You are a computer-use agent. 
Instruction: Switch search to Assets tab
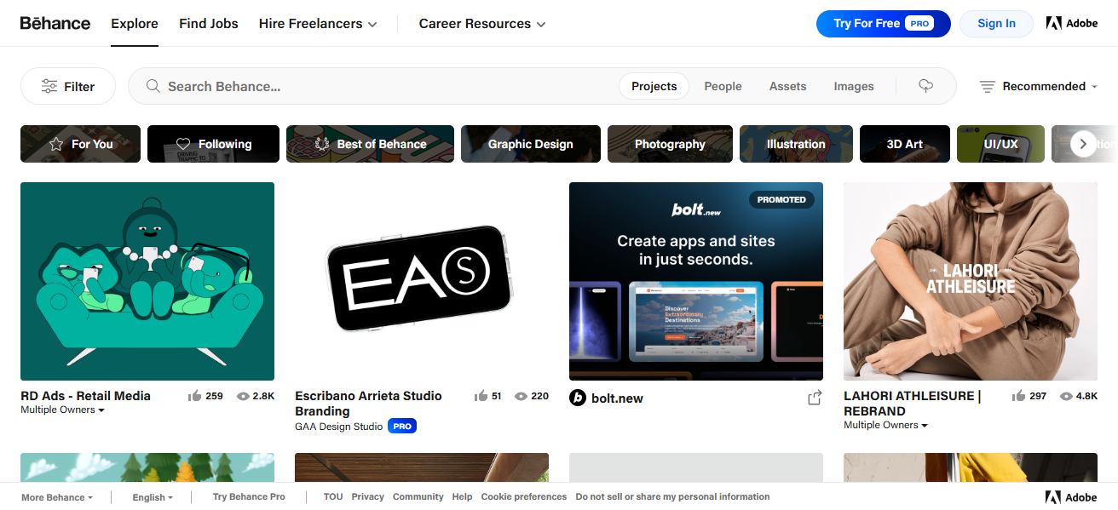pyautogui.click(x=787, y=86)
